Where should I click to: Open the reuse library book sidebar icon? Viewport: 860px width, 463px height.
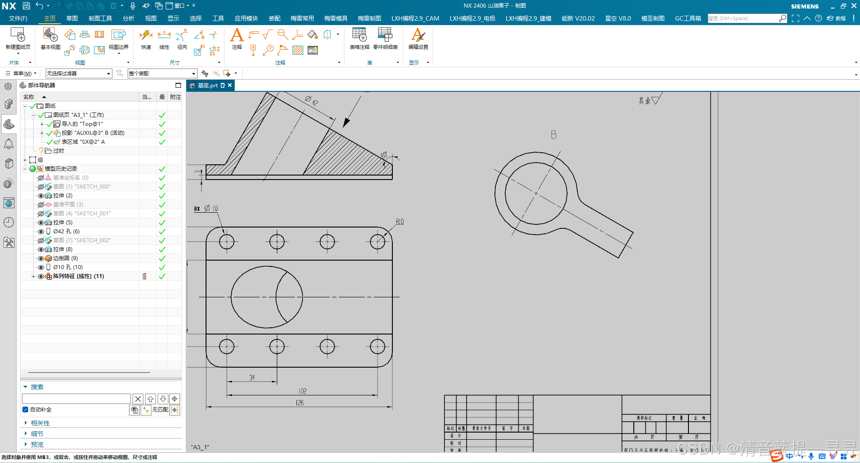tap(9, 163)
